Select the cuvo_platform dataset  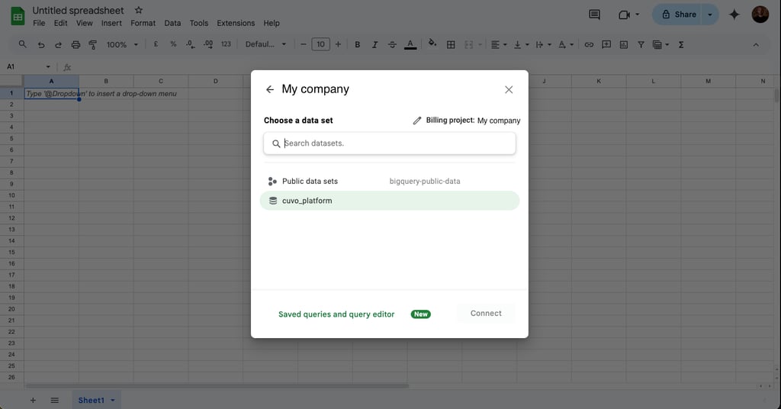pos(390,201)
